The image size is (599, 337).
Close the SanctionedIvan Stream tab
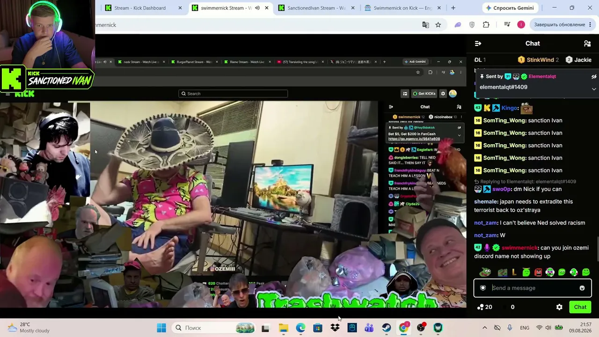click(x=353, y=8)
